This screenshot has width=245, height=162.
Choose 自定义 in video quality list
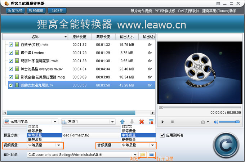coord(45,126)
